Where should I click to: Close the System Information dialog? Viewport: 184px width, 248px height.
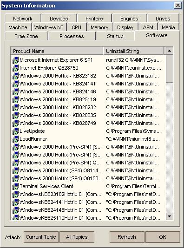178,6
